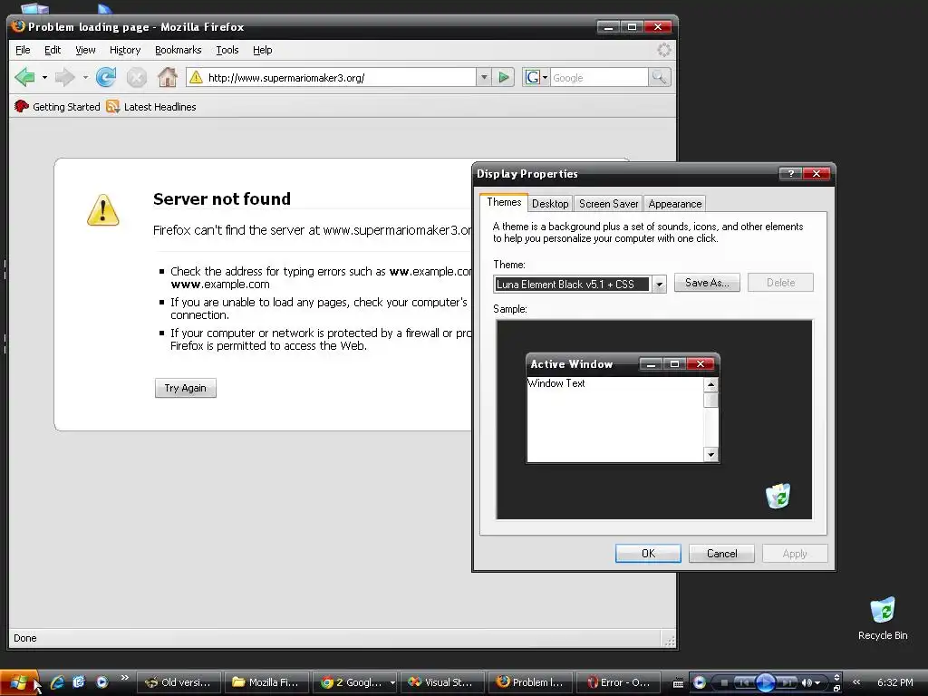Click the Save As... button
Viewport: 928px width, 696px height.
(707, 283)
